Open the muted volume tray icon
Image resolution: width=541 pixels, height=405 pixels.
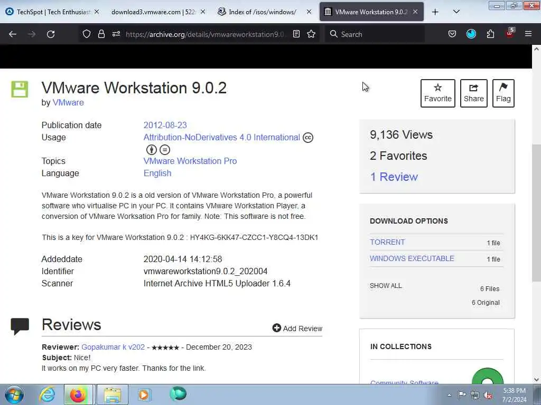pos(488,395)
